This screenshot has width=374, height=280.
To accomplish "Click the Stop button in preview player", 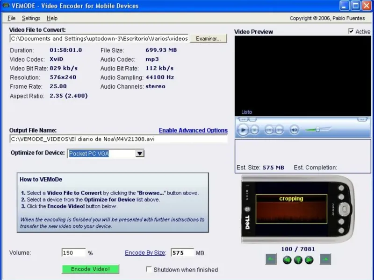I will coord(255,130).
